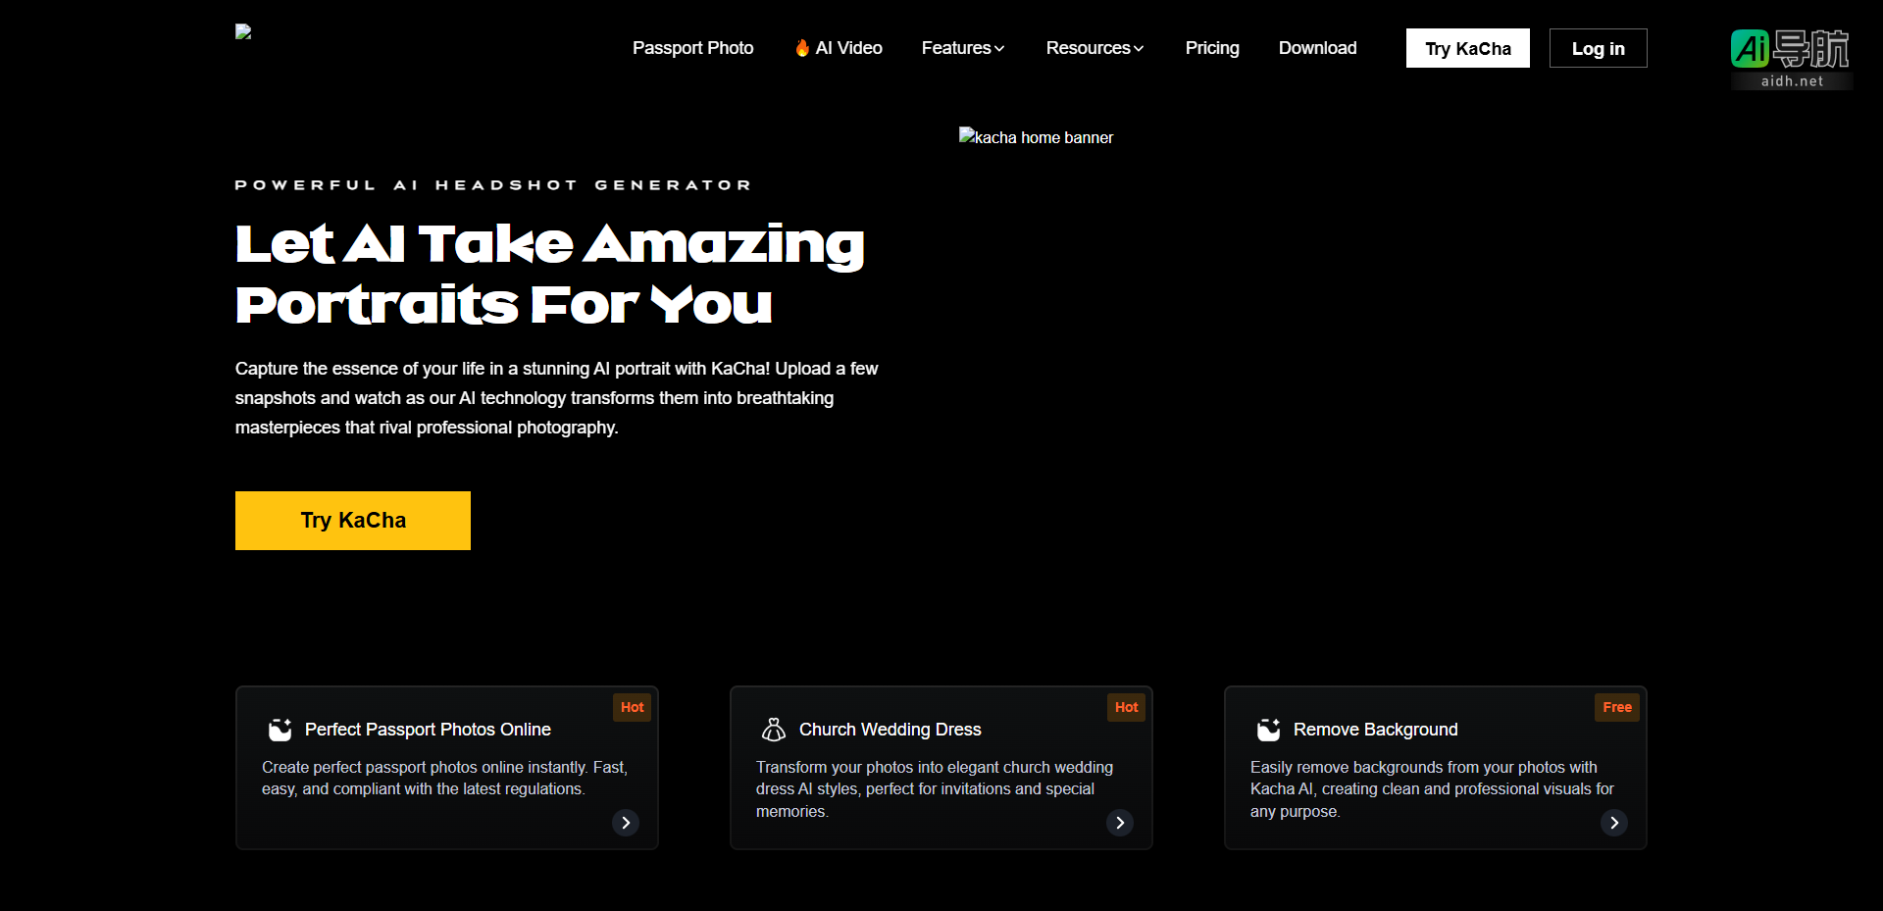1883x911 pixels.
Task: Click the yellow Try KaCha button
Action: click(x=353, y=521)
